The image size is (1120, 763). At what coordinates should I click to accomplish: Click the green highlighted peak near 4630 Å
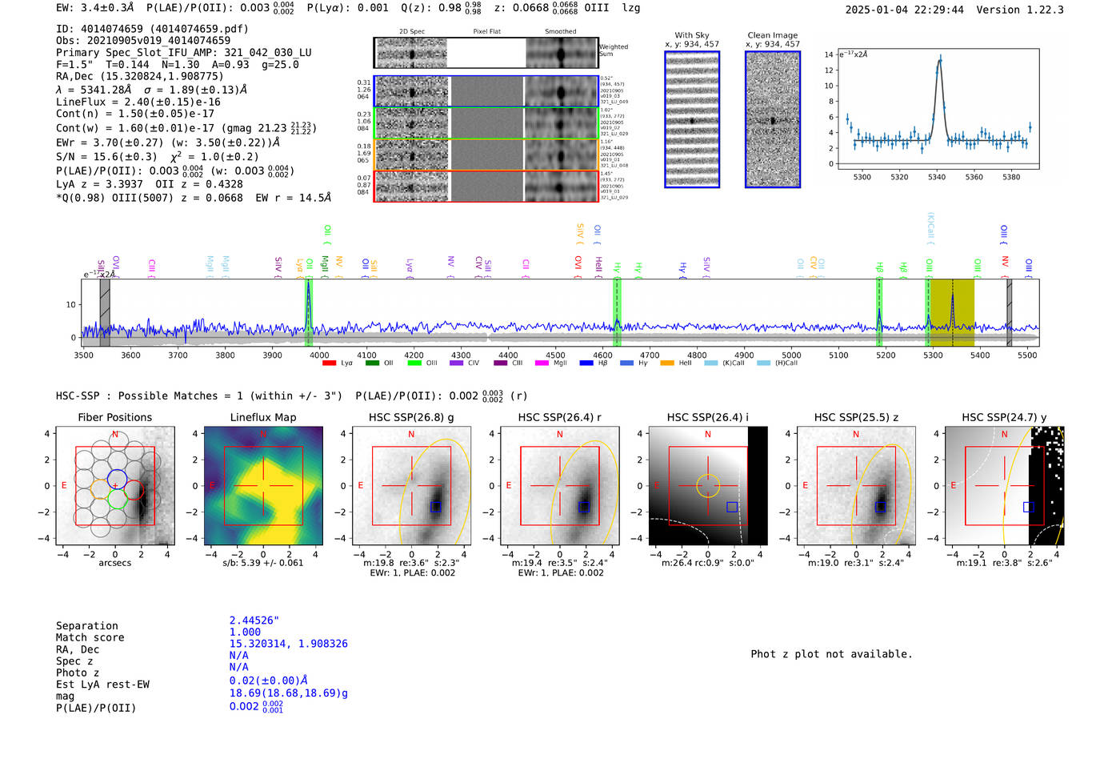617,312
